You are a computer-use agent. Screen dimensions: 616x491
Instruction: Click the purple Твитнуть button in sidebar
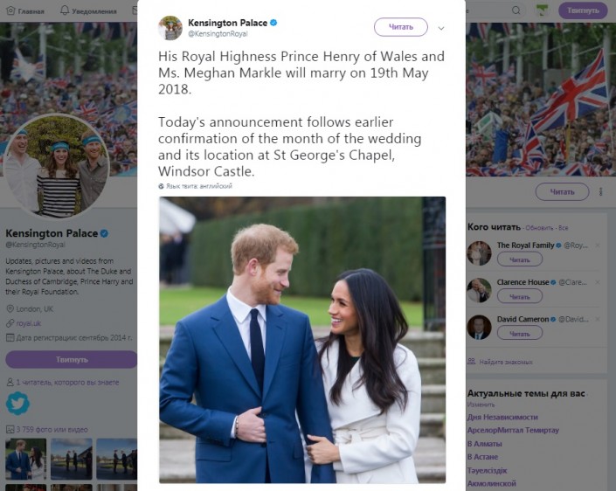tap(72, 359)
